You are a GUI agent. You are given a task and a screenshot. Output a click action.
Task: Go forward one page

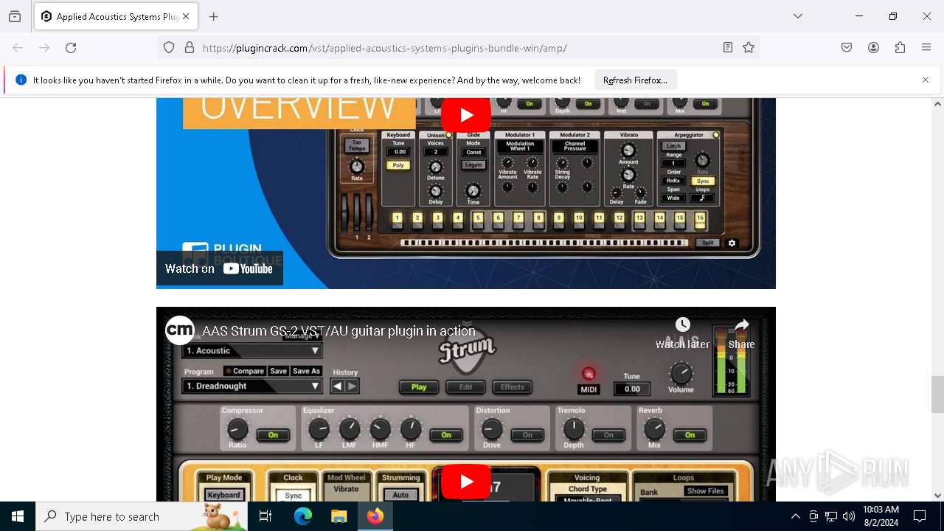click(x=44, y=48)
